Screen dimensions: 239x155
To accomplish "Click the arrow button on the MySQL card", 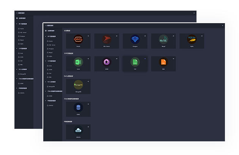I will pyautogui.click(x=173, y=36).
